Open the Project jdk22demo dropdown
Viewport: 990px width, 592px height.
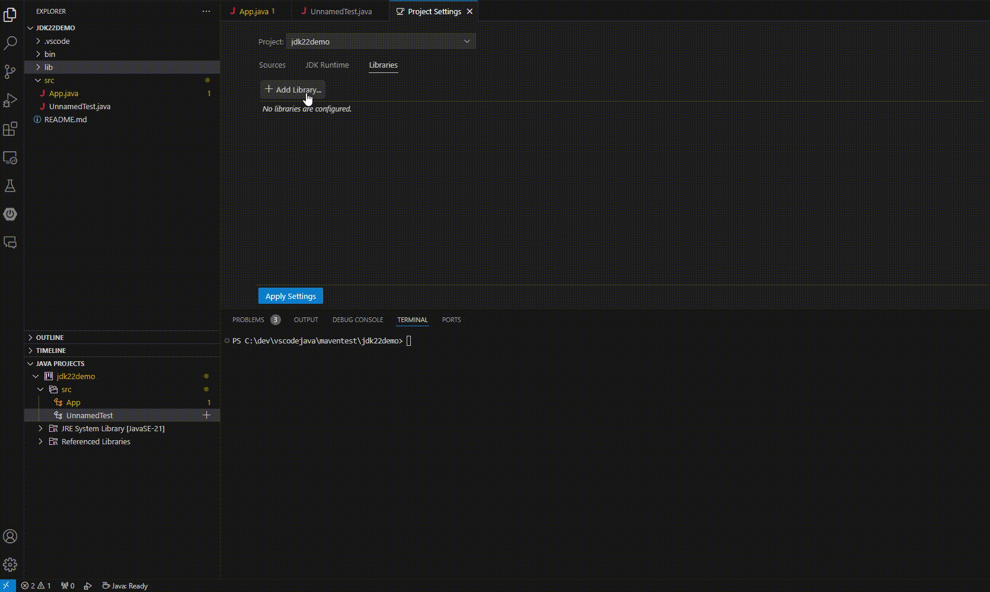pyautogui.click(x=381, y=42)
